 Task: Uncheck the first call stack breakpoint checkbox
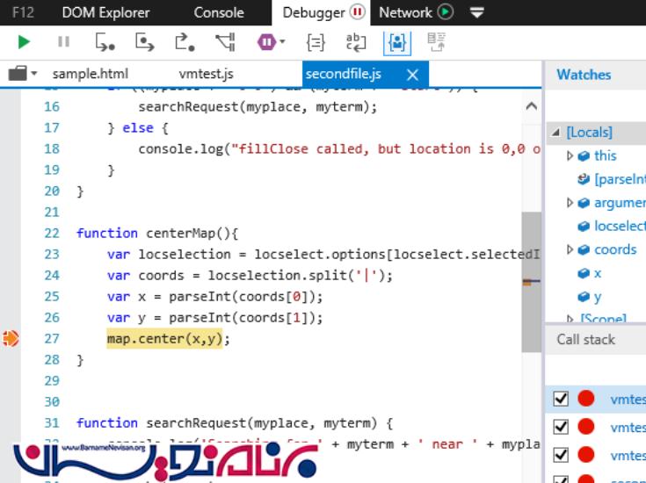click(x=561, y=400)
